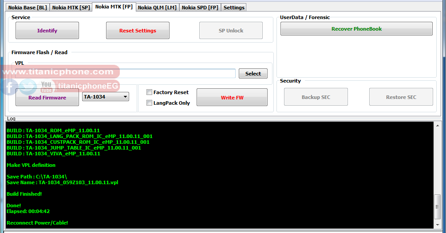Enable the Factory Reset checkbox
446x233 pixels.
149,92
